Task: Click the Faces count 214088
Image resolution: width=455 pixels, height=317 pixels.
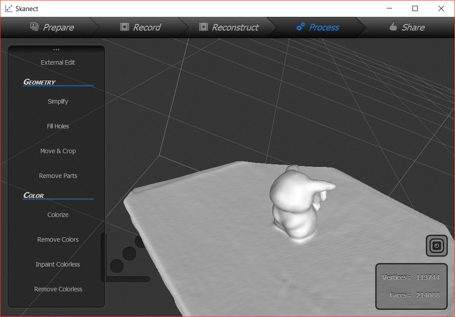Action: point(428,295)
